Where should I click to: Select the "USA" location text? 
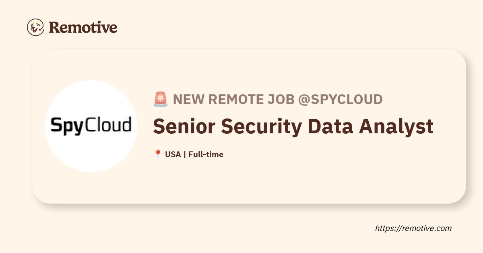(173, 154)
